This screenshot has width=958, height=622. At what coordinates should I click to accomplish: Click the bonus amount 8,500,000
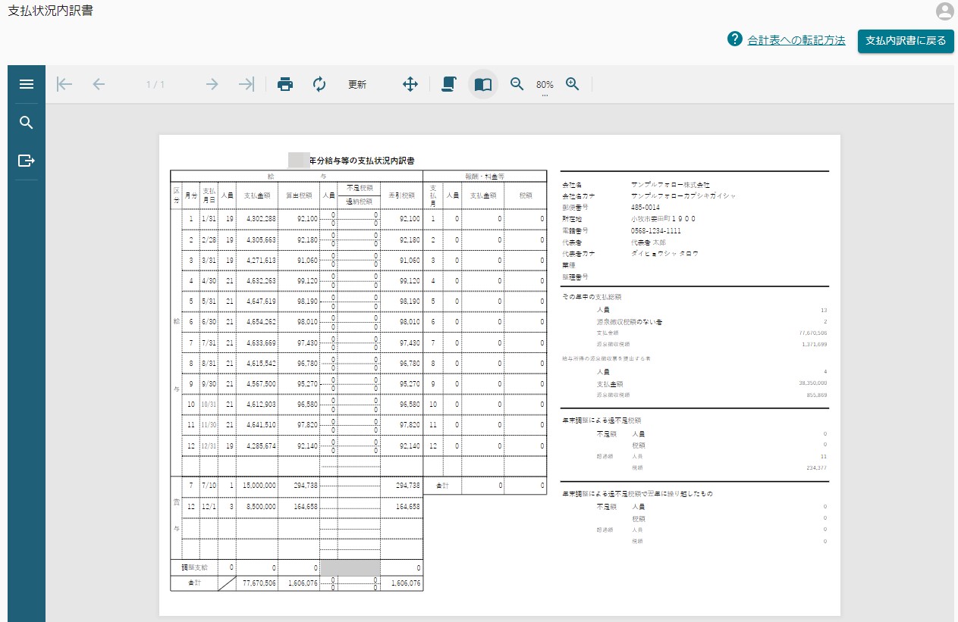click(x=260, y=506)
